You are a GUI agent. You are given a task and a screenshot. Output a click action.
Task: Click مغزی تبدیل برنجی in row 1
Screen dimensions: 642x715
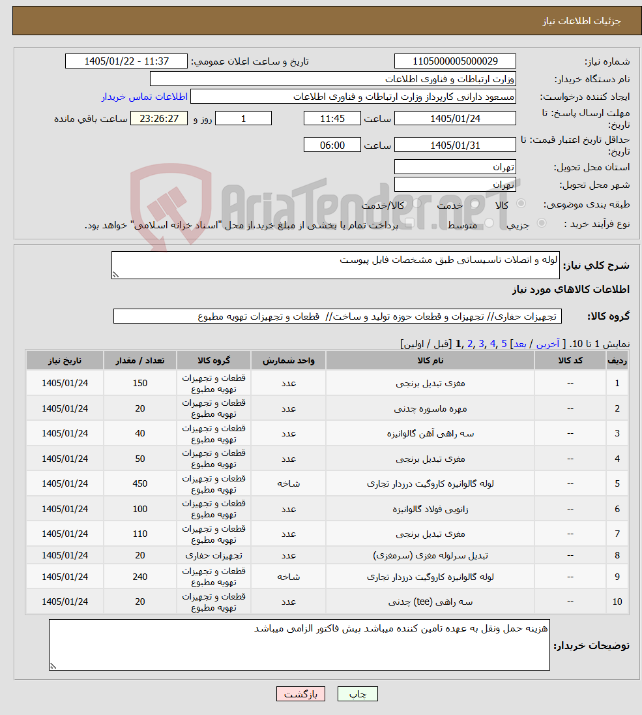pos(430,384)
